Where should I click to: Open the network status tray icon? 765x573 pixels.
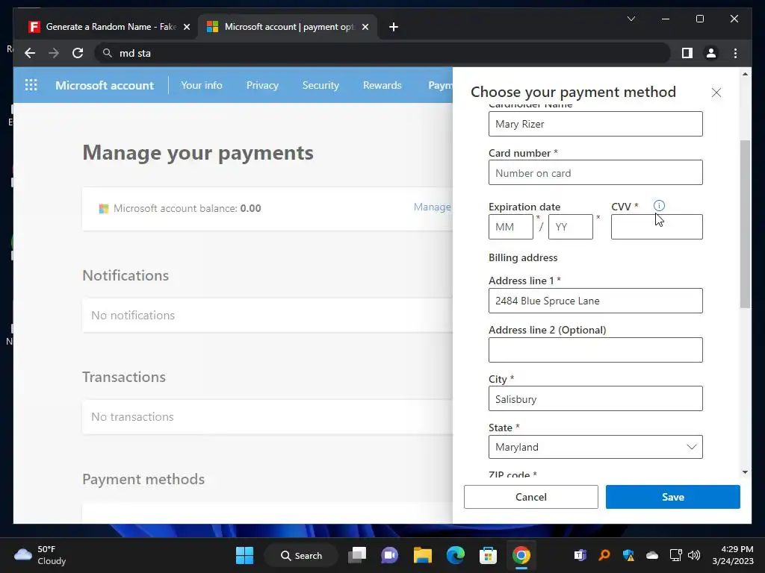675,555
